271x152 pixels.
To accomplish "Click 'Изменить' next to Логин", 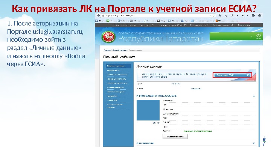I will click(x=176, y=84).
